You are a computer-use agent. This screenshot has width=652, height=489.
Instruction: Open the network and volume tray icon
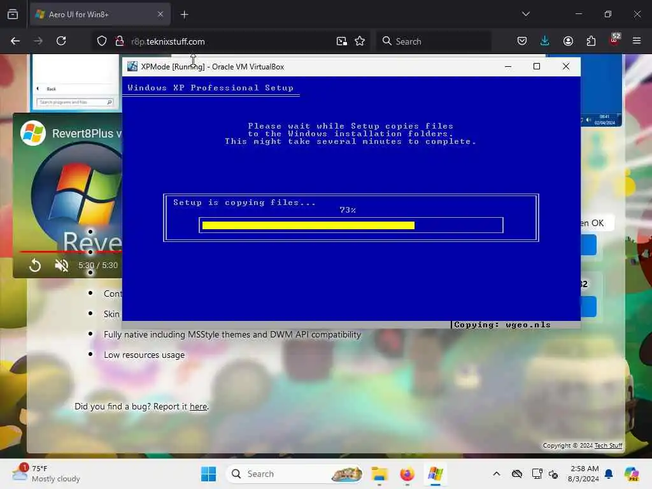[553, 474]
